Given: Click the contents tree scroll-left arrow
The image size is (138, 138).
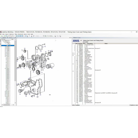Looking at the screenshot, I should 2,105.
